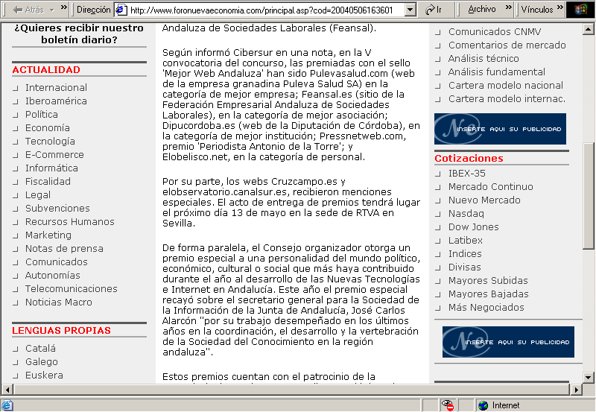596x412 pixels.
Task: Click the vertical scrollbar down arrow
Action: point(588,377)
